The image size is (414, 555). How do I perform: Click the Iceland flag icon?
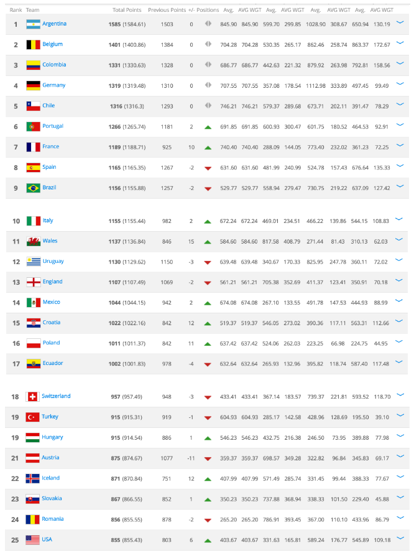(33, 479)
